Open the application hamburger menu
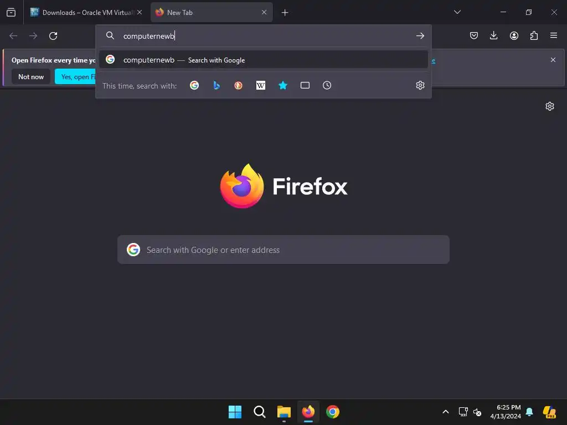 (x=553, y=35)
